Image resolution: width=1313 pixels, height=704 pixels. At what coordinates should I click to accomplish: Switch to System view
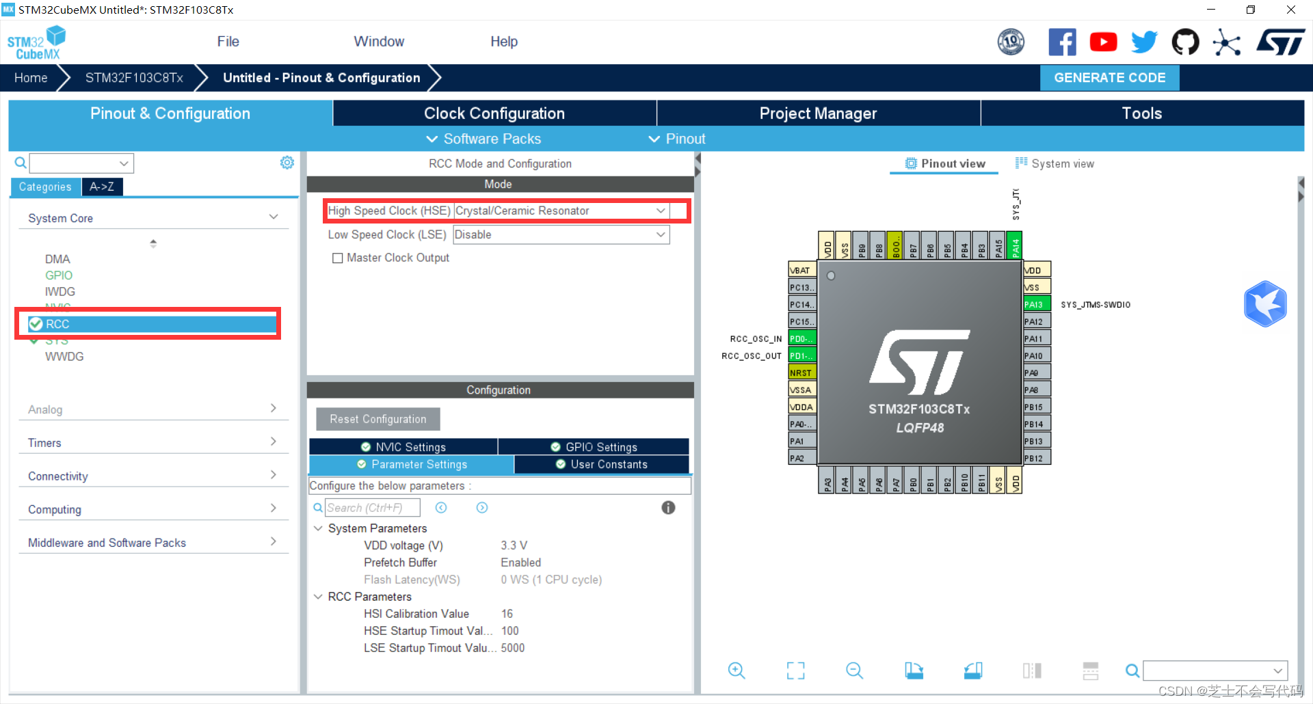point(1055,163)
